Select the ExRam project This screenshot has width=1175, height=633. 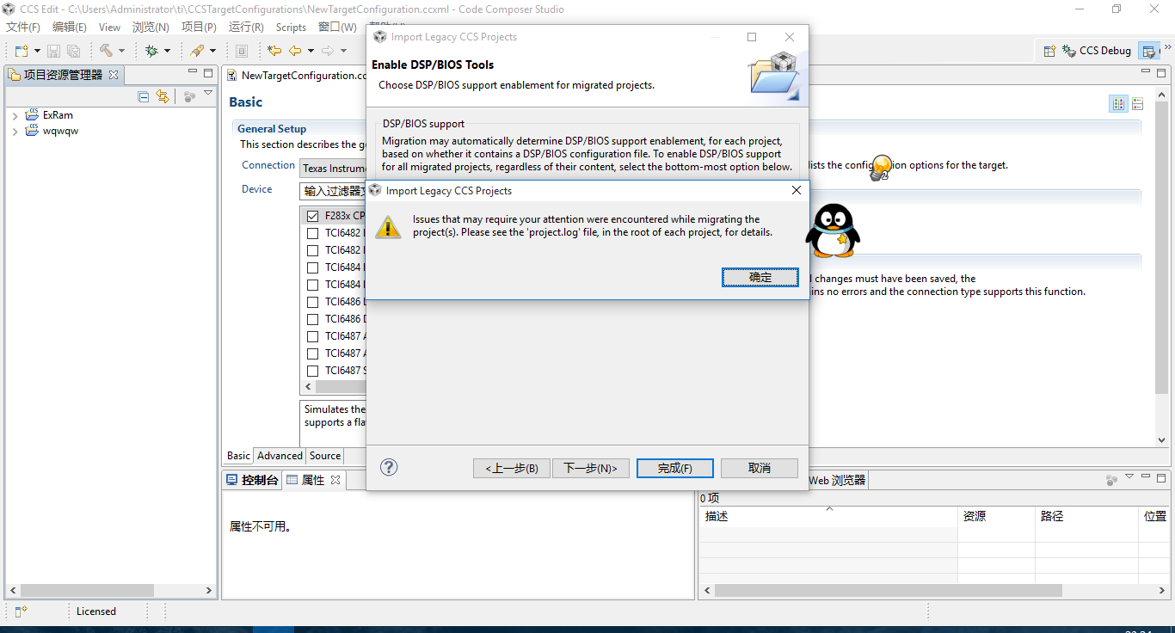[x=58, y=115]
